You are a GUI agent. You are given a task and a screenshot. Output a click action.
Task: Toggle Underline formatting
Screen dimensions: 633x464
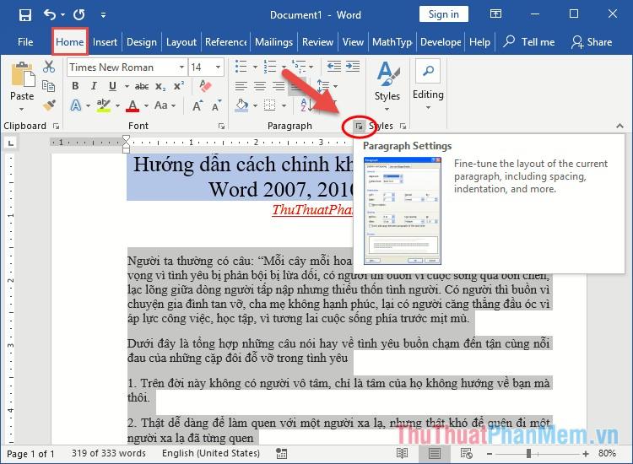tap(112, 86)
